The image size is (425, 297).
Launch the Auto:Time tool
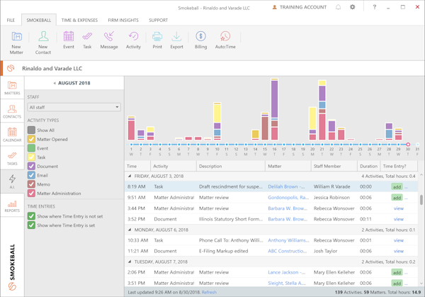pyautogui.click(x=225, y=40)
